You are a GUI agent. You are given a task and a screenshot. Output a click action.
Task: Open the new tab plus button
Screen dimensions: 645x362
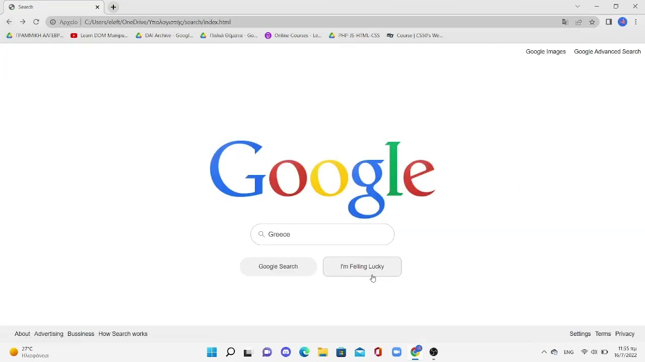click(x=113, y=7)
